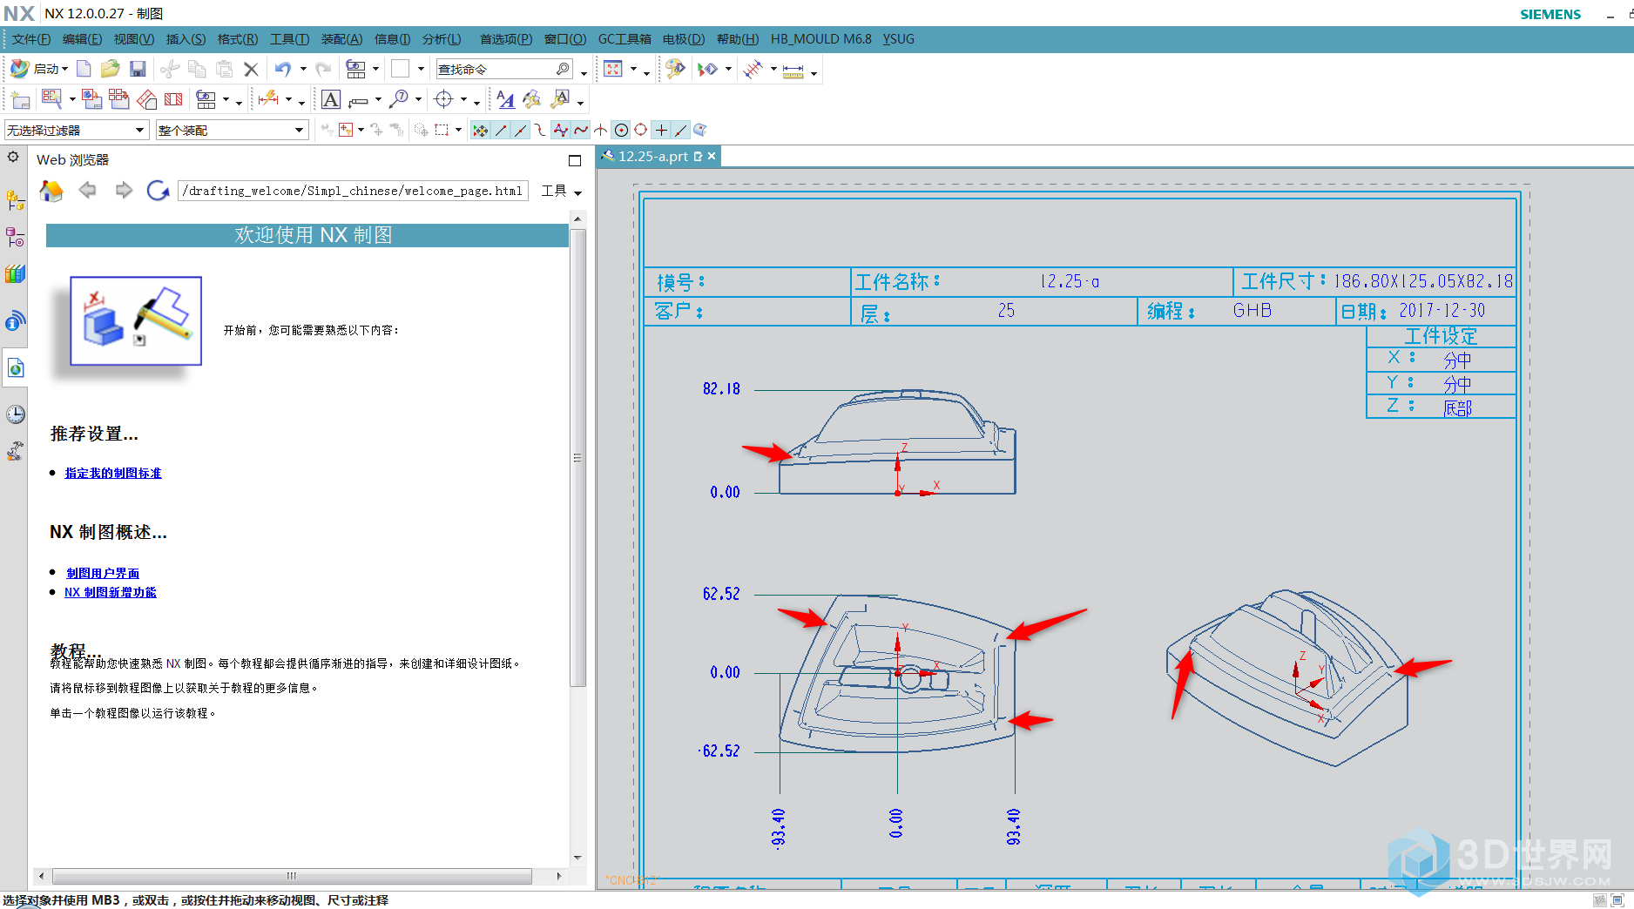Toggle Intersection snap option
The image size is (1634, 909).
pos(601,131)
